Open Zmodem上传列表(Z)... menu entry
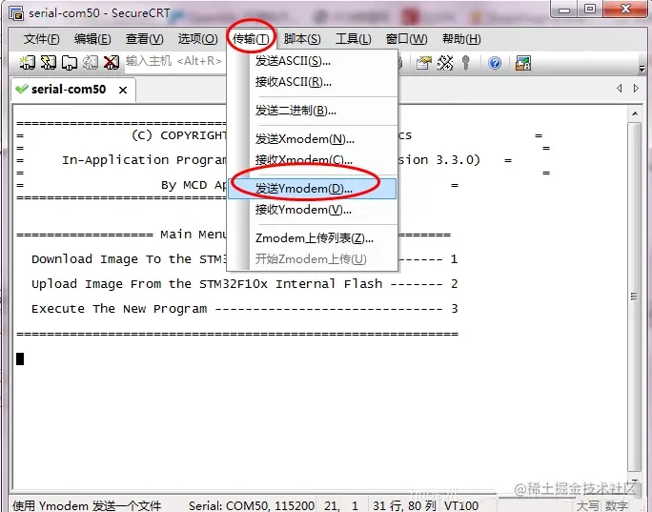Screen dimensions: 652x512 [313, 238]
